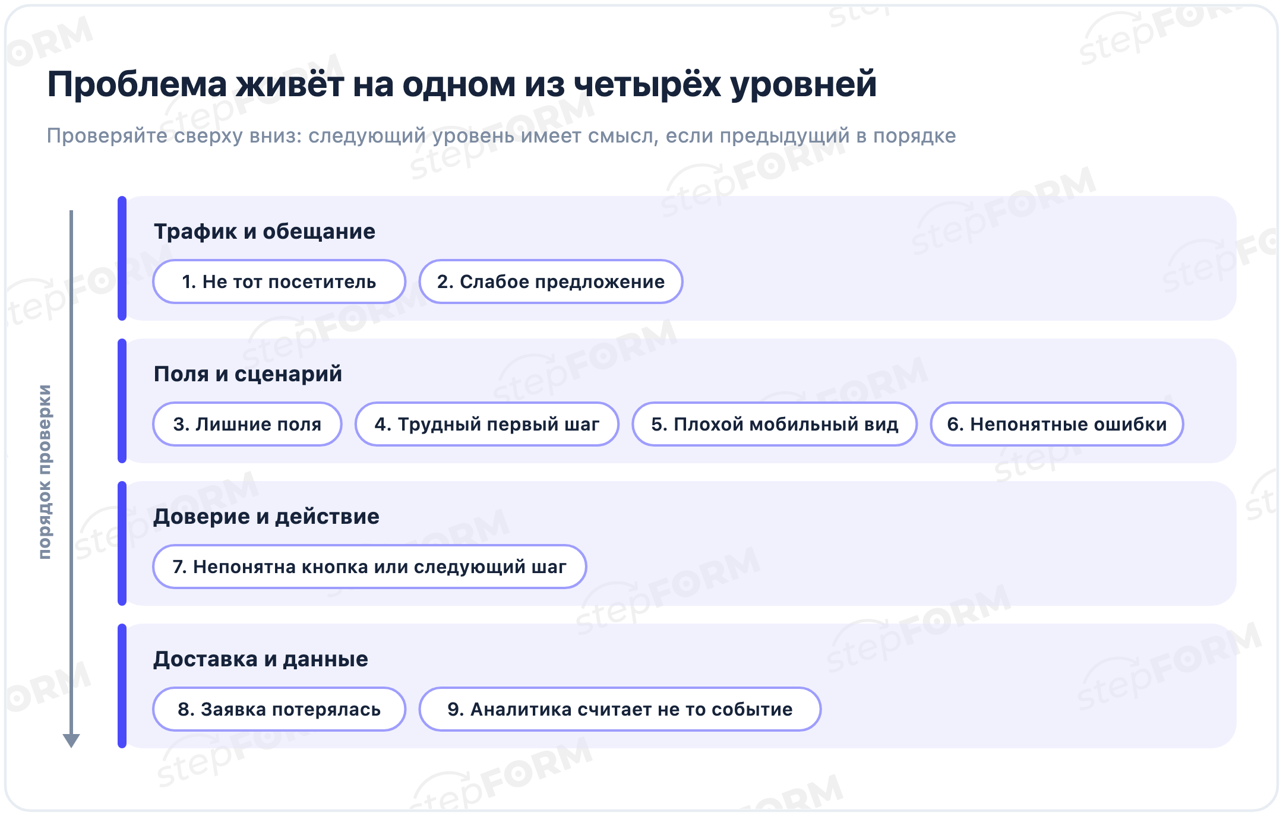This screenshot has height=816, width=1283.
Task: Click the '1. Не тот посетитель' pill
Action: [279, 282]
